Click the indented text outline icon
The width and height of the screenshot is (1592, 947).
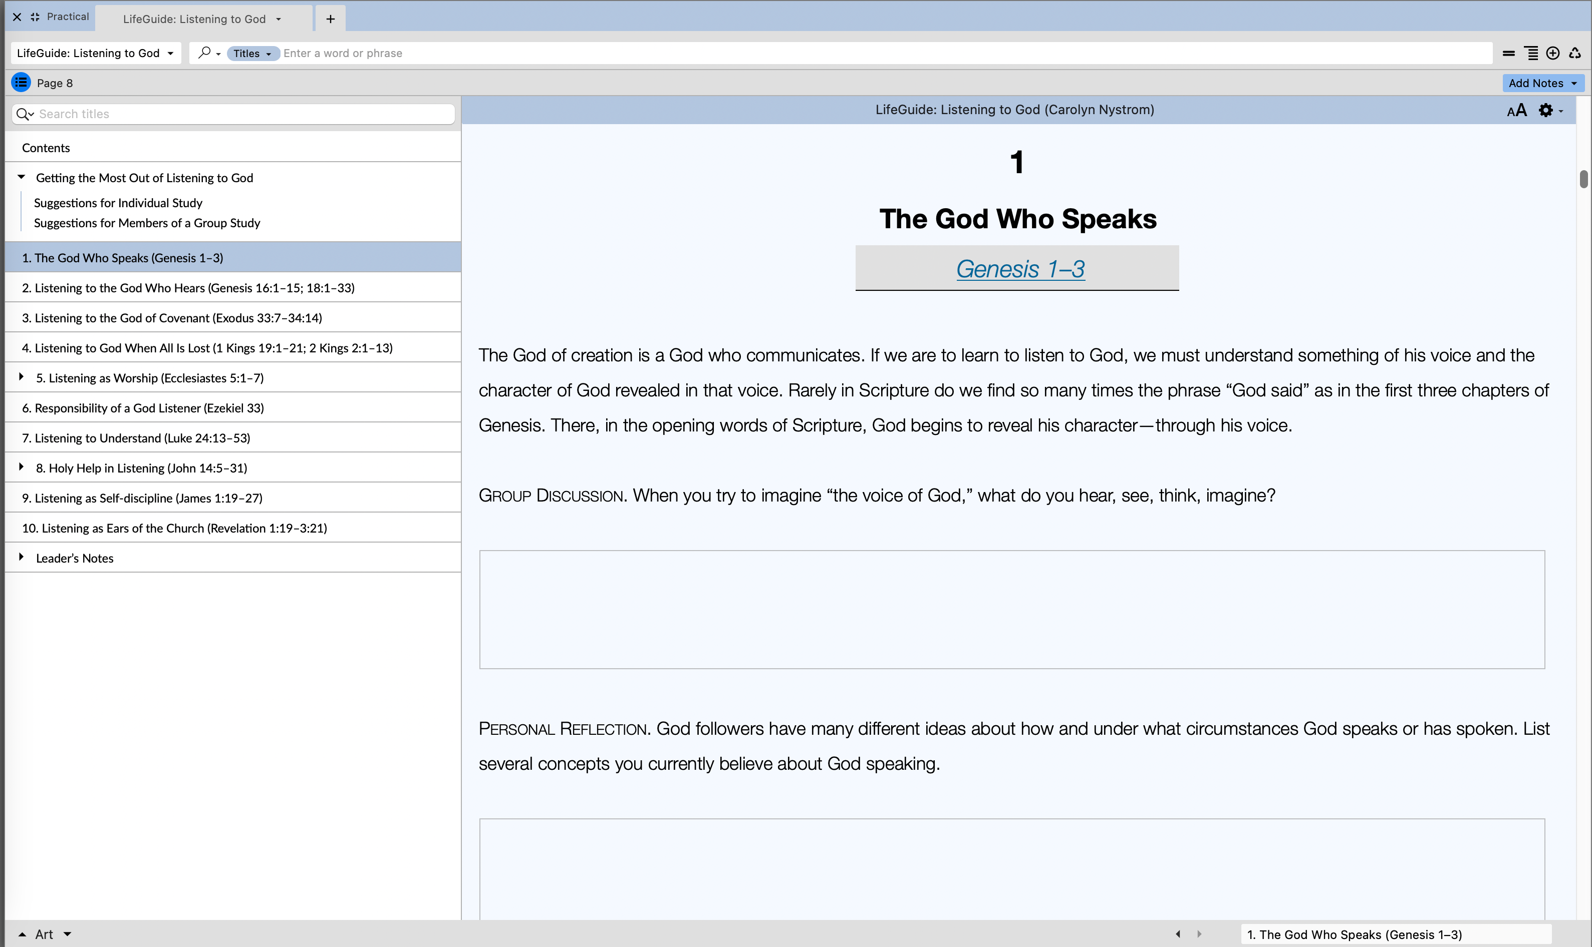1531,54
